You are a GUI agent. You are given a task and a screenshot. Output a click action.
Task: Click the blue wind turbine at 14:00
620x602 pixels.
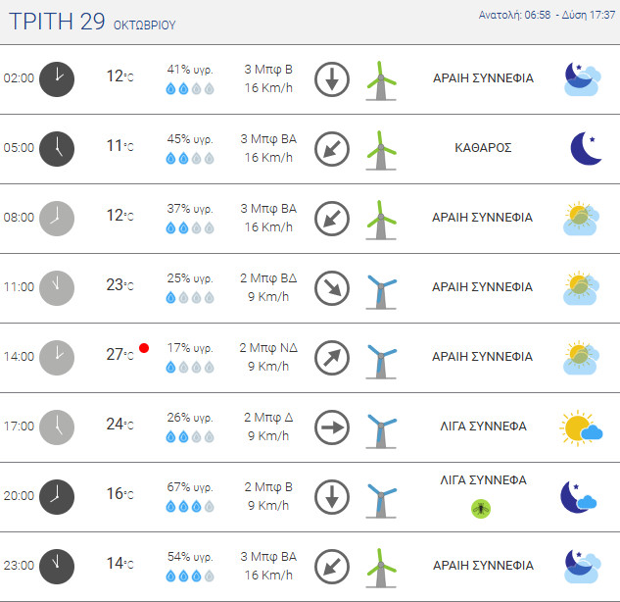381,360
